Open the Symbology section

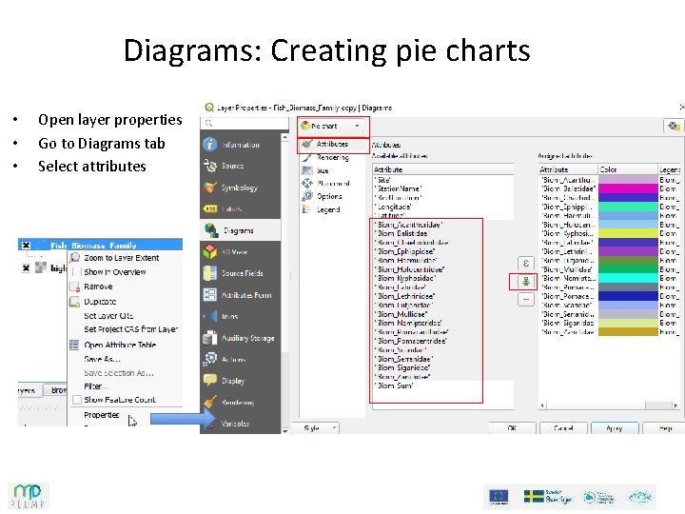(241, 188)
